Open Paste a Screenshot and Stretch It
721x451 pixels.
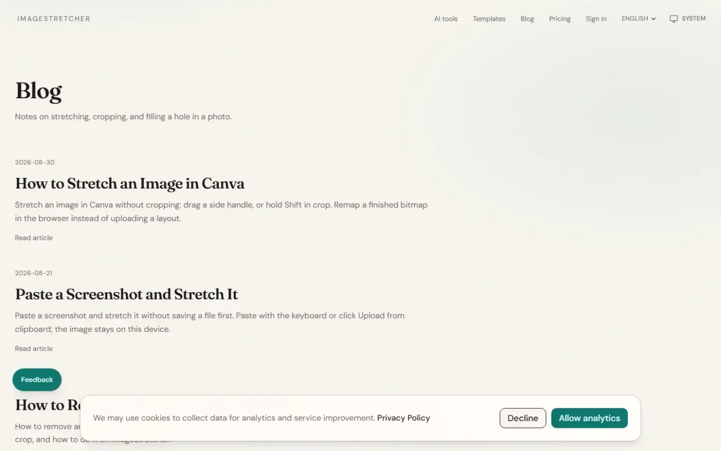(127, 294)
